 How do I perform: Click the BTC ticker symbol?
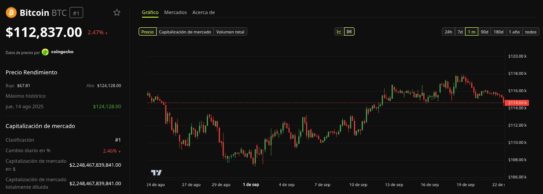59,13
